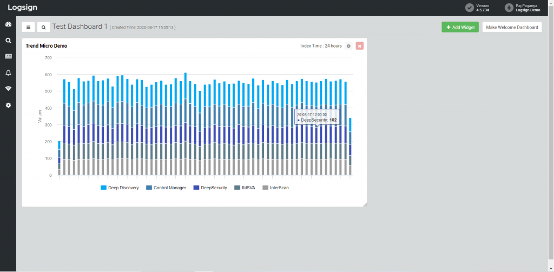Screen dimensions: 554x272
Task: Toggle InterScan legend entry
Action: (x=275, y=188)
